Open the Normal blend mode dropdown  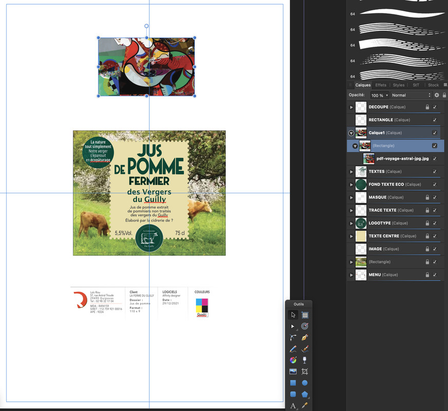411,95
